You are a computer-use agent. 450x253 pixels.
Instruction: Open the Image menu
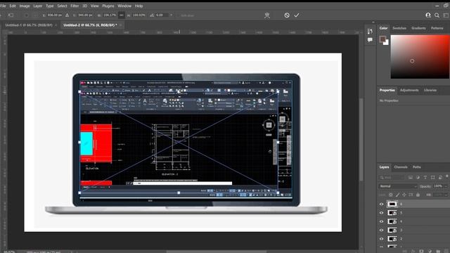pos(25,6)
